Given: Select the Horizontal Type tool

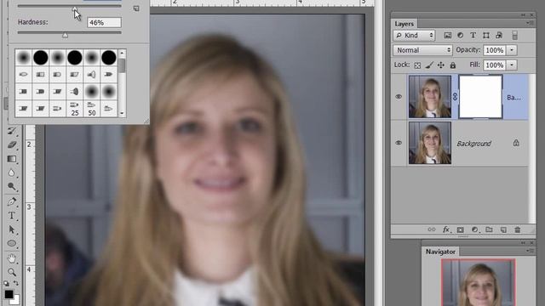Looking at the screenshot, I should [11, 215].
